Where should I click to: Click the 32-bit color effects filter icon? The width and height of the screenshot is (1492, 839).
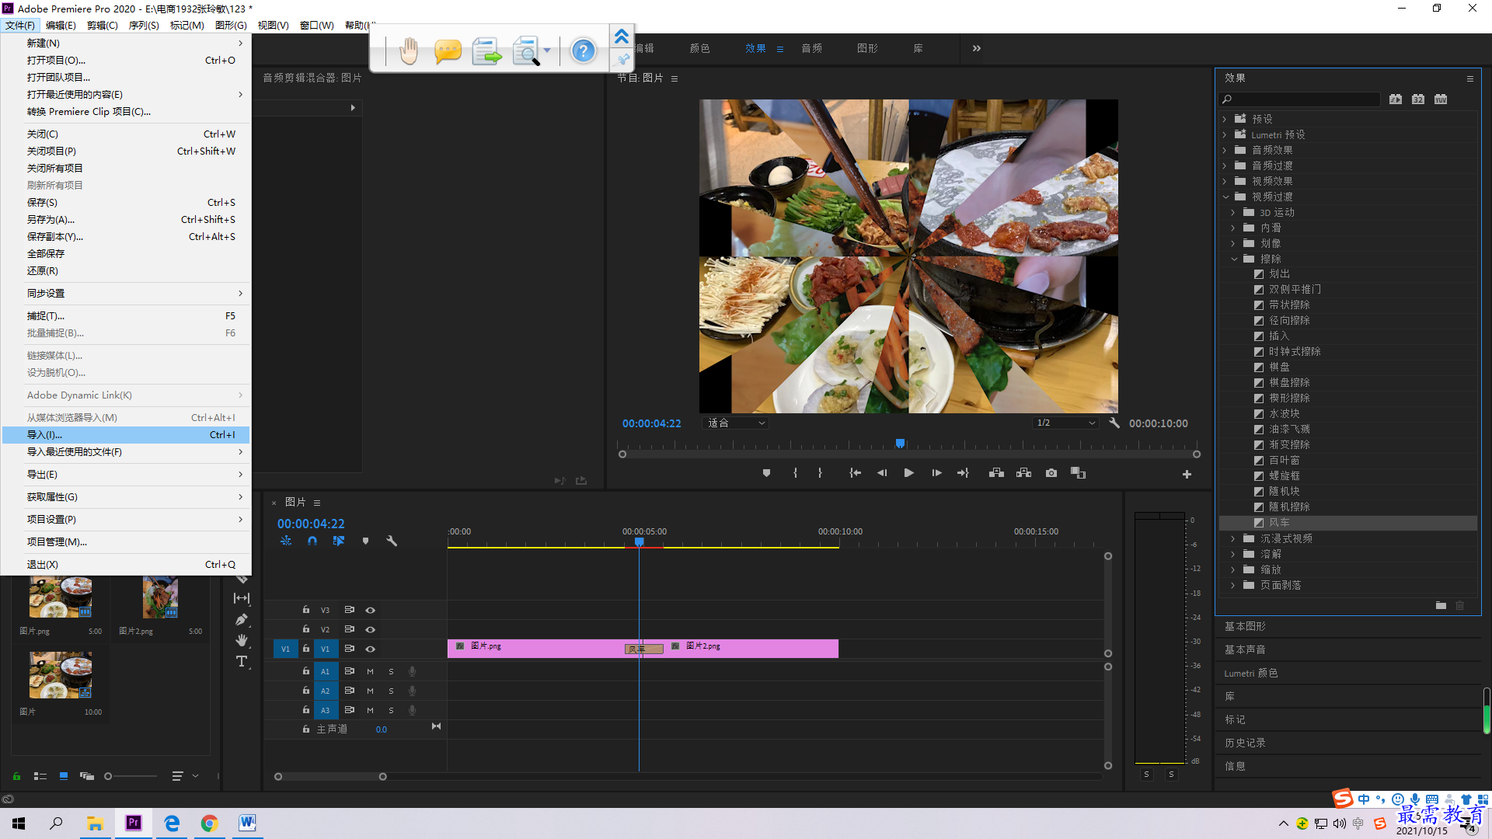1418,99
